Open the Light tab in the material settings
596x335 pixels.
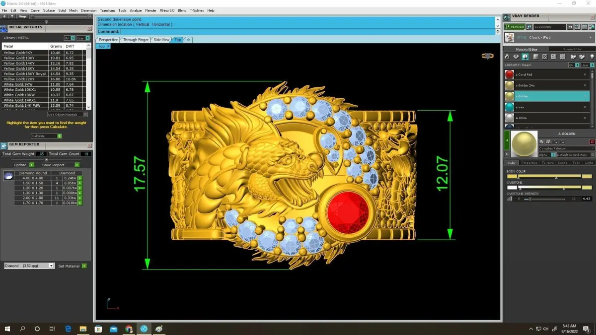pyautogui.click(x=589, y=163)
